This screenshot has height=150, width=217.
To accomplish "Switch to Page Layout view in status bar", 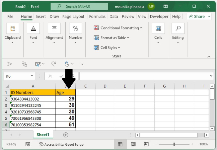I will tap(133, 144).
